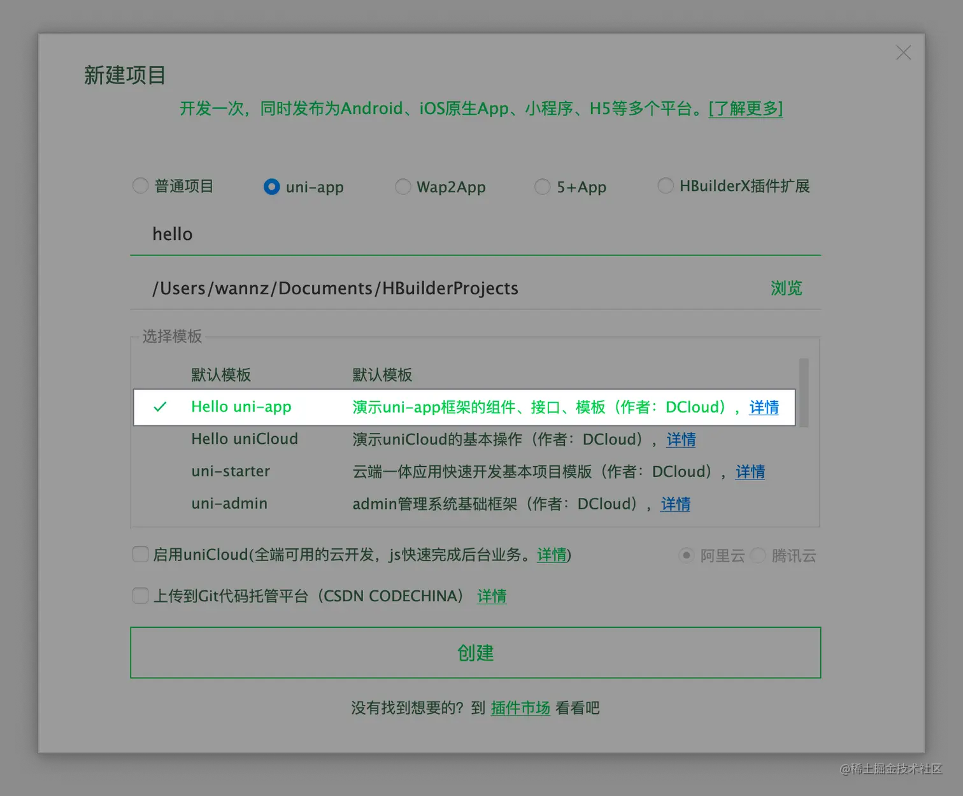The width and height of the screenshot is (963, 796).
Task: Open 详情 for uni-admin template
Action: click(x=674, y=504)
